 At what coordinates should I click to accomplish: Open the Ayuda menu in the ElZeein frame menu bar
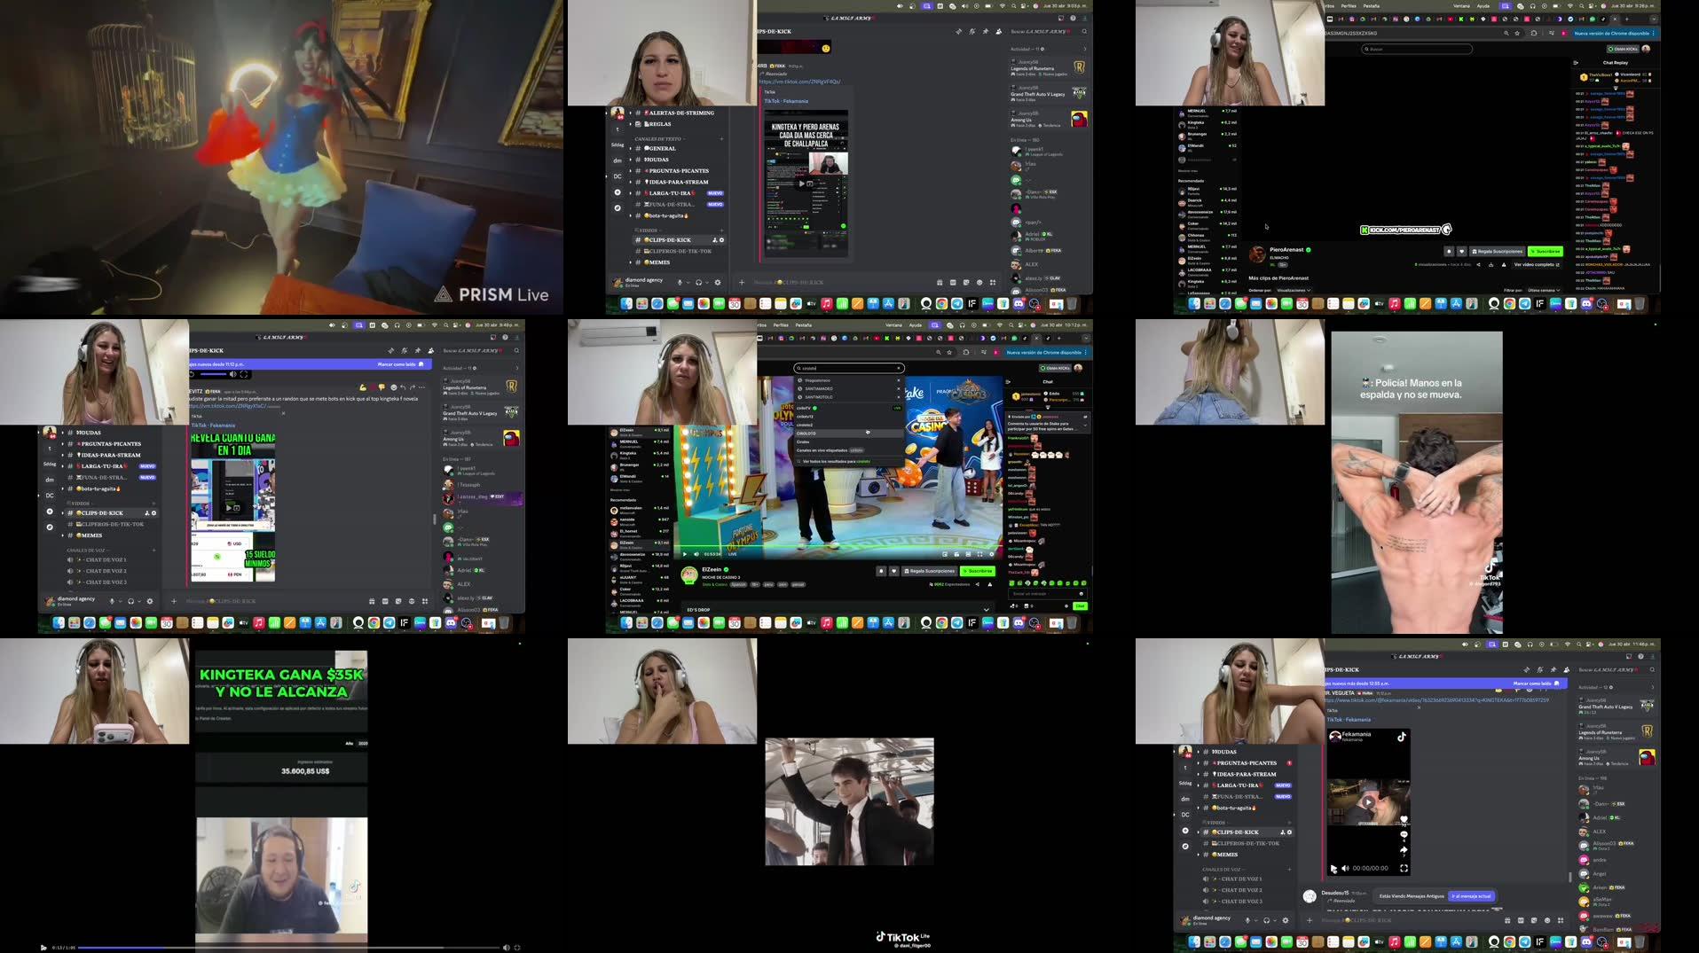click(916, 325)
